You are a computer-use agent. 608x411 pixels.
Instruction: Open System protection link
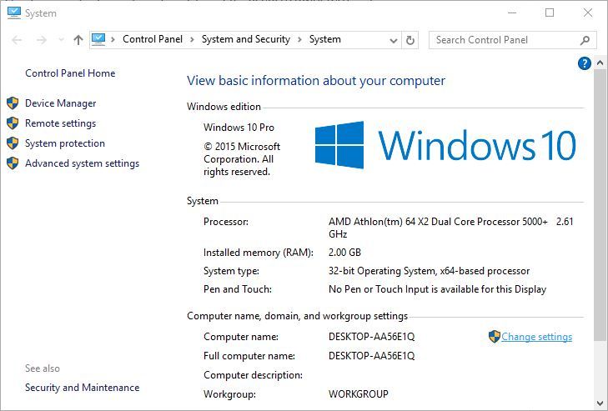[65, 143]
